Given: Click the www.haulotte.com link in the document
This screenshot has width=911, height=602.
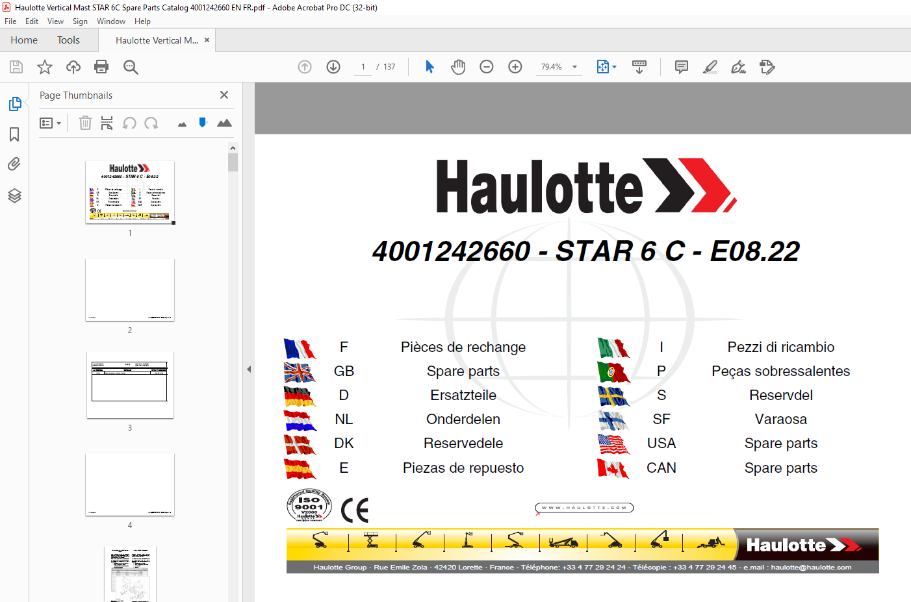Looking at the screenshot, I should [584, 508].
